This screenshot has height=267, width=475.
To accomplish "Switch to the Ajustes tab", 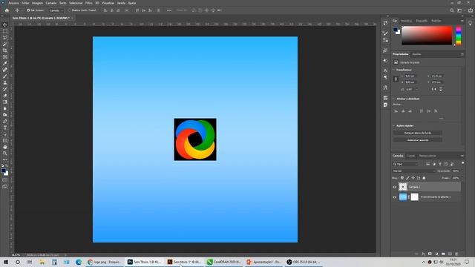I will click(416, 54).
